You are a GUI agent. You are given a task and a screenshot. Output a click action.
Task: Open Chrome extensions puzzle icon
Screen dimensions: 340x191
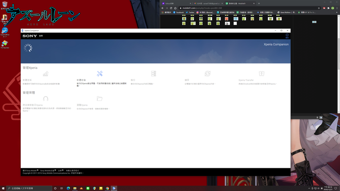[328, 8]
